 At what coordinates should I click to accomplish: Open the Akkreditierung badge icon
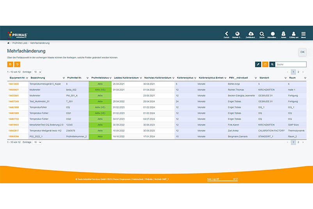(x=272, y=34)
